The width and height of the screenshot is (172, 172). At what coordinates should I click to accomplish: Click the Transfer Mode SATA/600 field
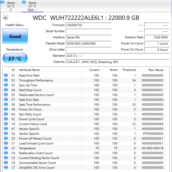[x=88, y=44]
